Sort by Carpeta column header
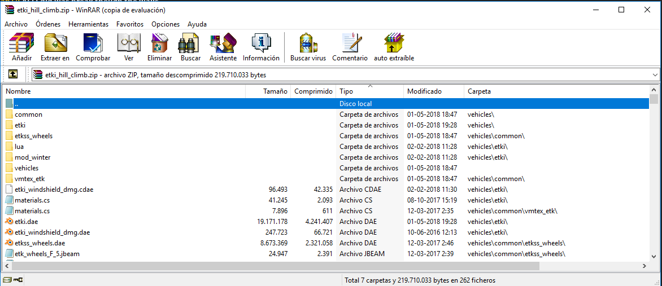This screenshot has width=662, height=286. pos(556,91)
